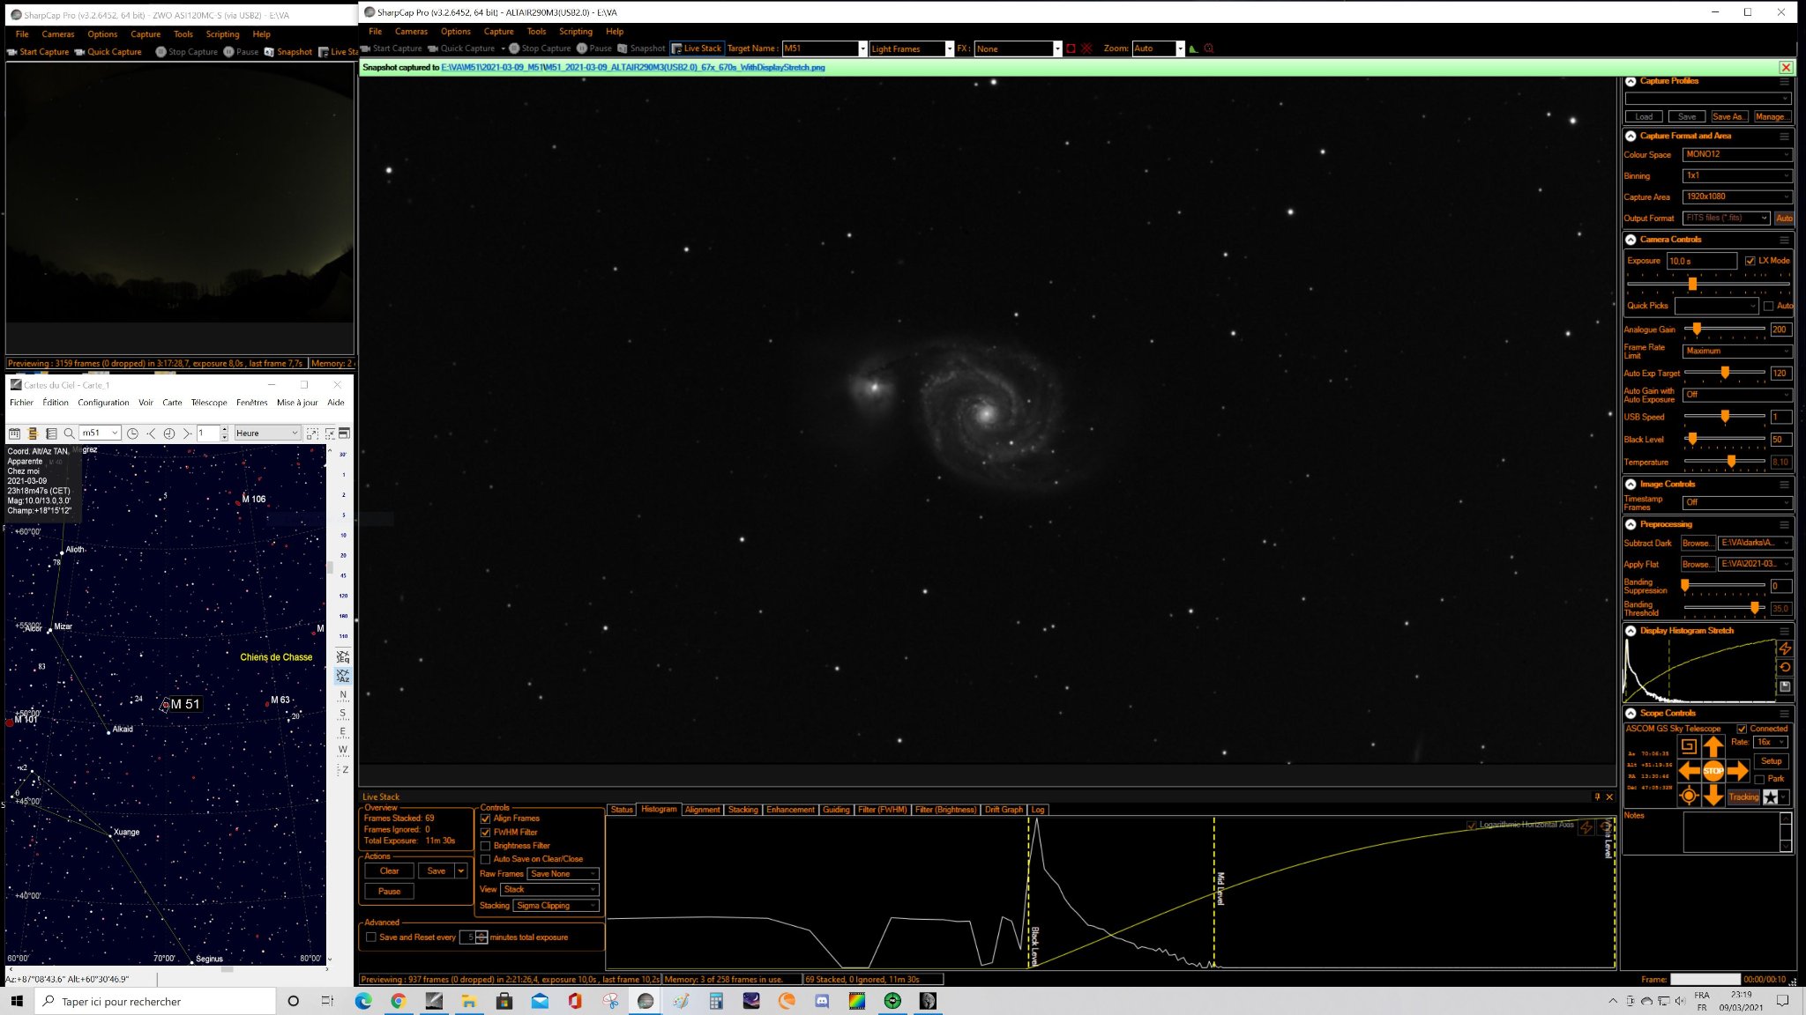Start the spiral search pattern in Scope Controls
Screen dimensions: 1806x1015
coord(1689,746)
